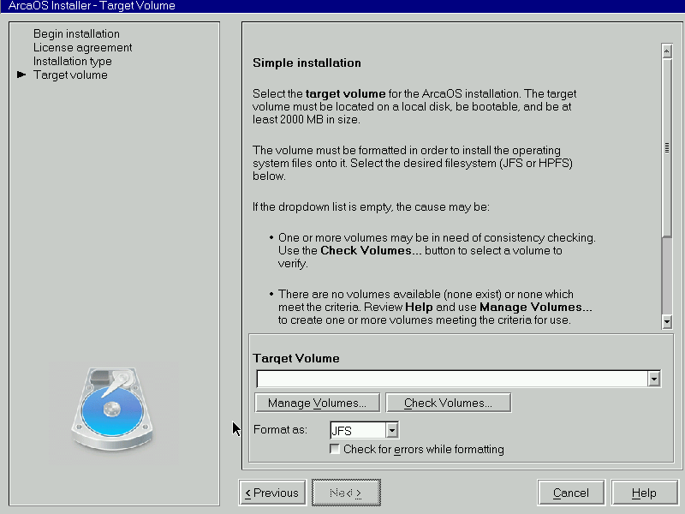Open Manage Volumes

(x=317, y=403)
